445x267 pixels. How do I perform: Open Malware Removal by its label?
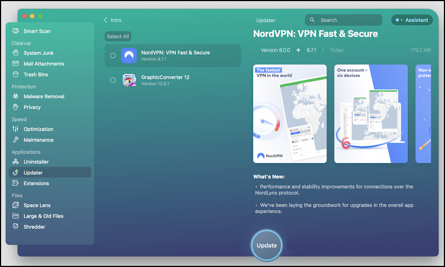(44, 97)
